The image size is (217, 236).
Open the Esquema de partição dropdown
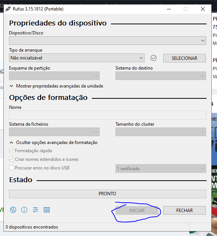click(x=54, y=76)
